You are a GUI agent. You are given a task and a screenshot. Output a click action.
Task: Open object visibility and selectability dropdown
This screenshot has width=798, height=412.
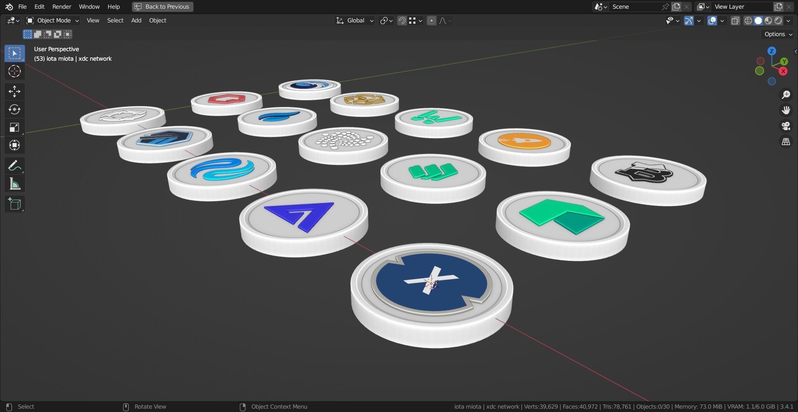(x=672, y=20)
